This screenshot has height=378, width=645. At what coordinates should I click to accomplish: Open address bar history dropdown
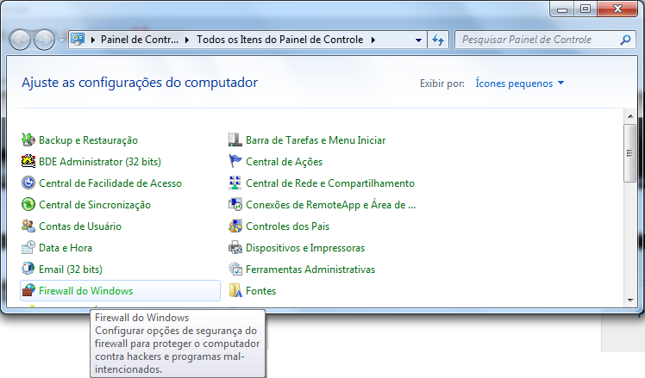pyautogui.click(x=418, y=40)
